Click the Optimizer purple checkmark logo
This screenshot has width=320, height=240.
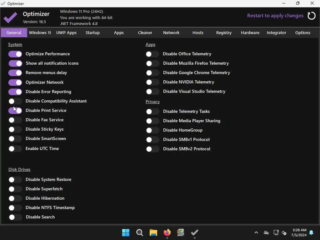pos(10,17)
